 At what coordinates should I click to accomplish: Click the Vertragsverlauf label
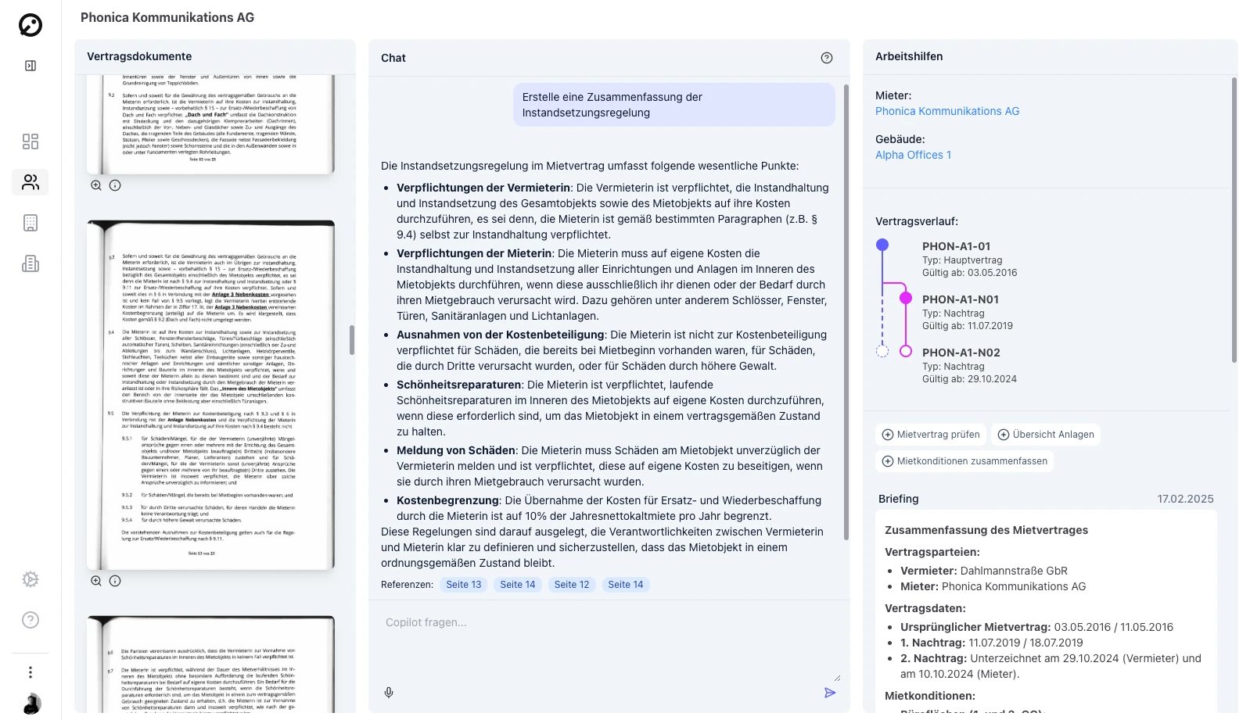click(x=917, y=221)
